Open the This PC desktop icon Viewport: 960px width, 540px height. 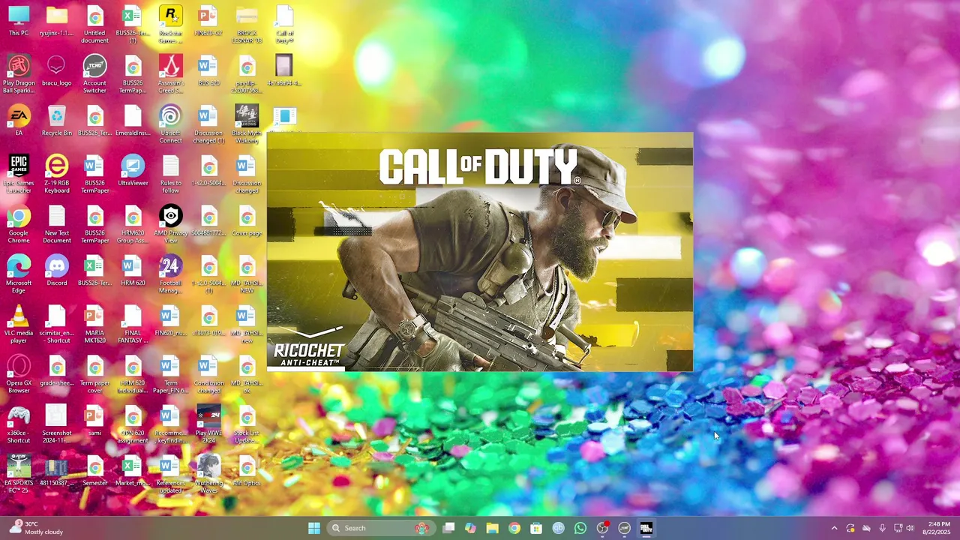(19, 22)
